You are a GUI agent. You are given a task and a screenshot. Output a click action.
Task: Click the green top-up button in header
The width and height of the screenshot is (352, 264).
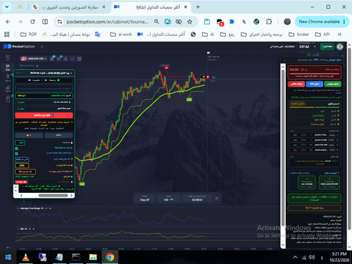tap(327, 46)
